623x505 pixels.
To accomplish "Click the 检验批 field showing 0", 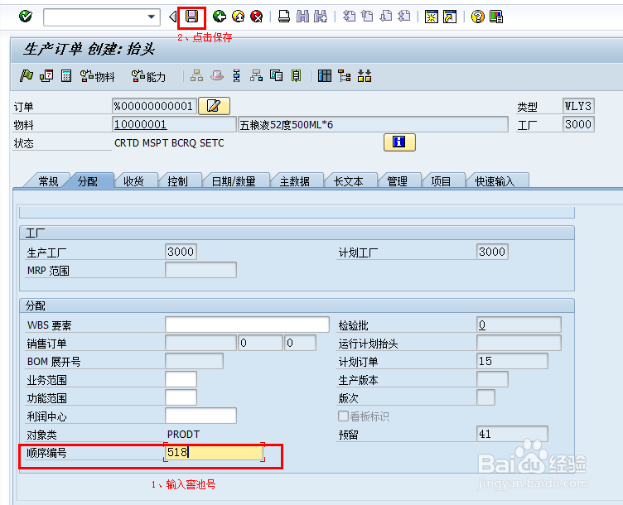I will click(x=519, y=325).
